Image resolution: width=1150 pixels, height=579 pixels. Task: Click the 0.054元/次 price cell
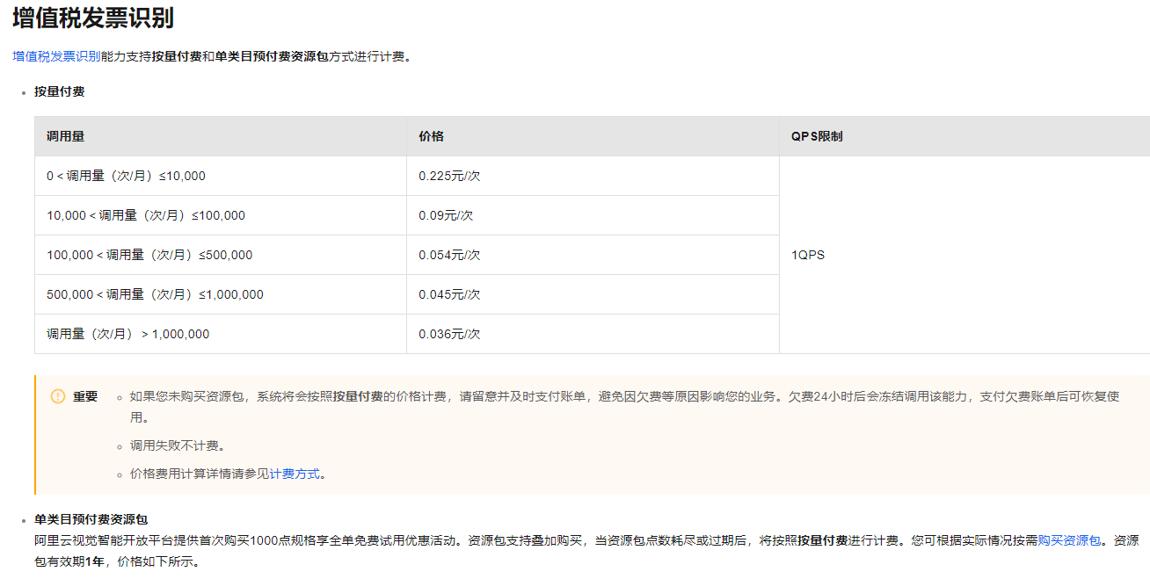449,255
